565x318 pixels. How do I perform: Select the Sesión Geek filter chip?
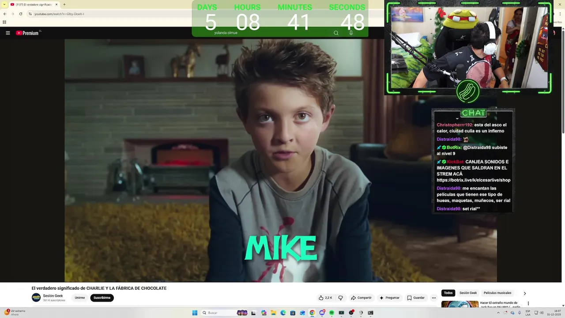pos(468,293)
